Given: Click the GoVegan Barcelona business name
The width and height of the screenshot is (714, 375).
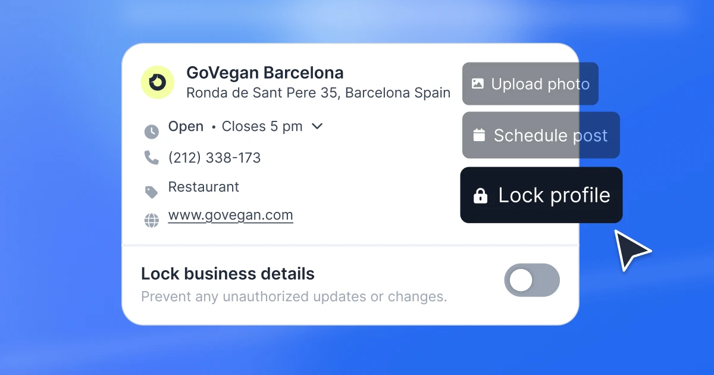Looking at the screenshot, I should [265, 73].
